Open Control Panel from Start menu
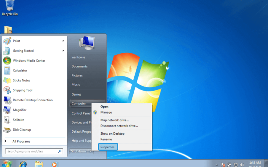The image size is (268, 167). [x=81, y=113]
